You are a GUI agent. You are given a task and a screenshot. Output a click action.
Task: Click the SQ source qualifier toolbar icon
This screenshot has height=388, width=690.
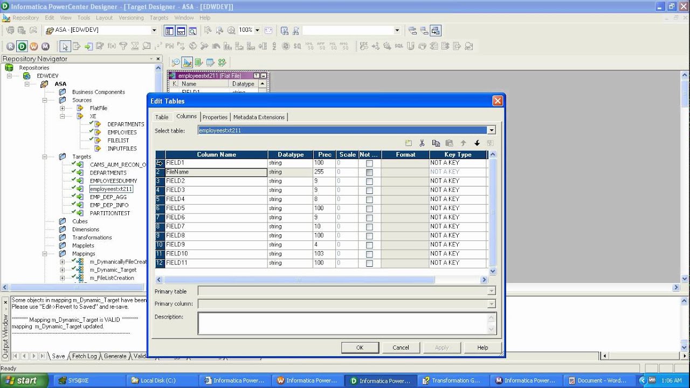point(297,46)
